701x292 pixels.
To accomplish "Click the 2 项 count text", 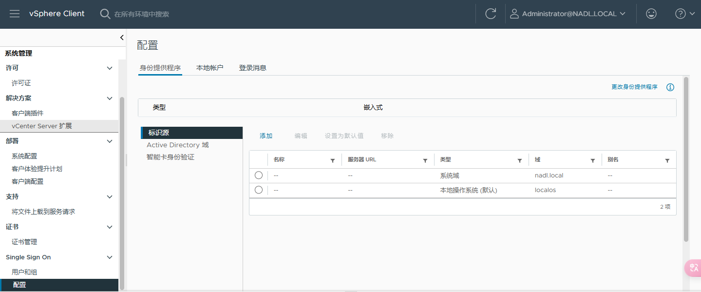I will point(665,207).
